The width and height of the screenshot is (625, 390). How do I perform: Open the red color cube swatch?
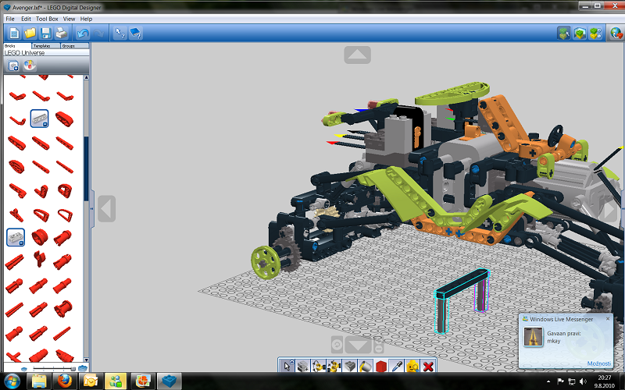point(381,365)
